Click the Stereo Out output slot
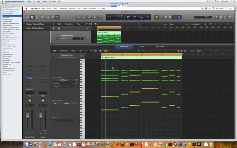 click(30, 89)
